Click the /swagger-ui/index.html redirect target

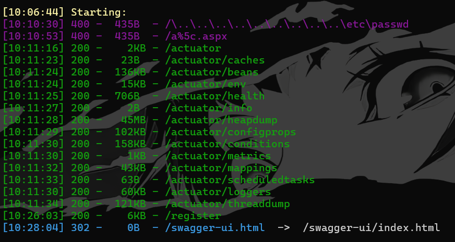(x=371, y=228)
